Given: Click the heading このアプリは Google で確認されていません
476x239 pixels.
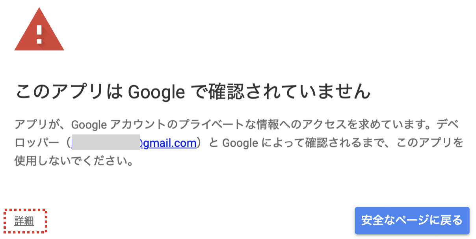Looking at the screenshot, I should tap(193, 91).
